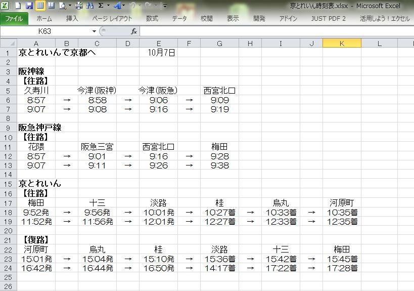
Task: Expand the Name Box dropdown arrow
Action: click(94, 31)
